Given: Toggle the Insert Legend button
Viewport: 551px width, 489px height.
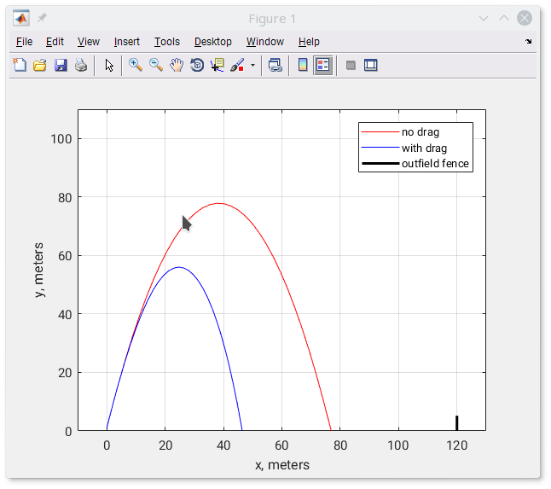Looking at the screenshot, I should click(322, 65).
